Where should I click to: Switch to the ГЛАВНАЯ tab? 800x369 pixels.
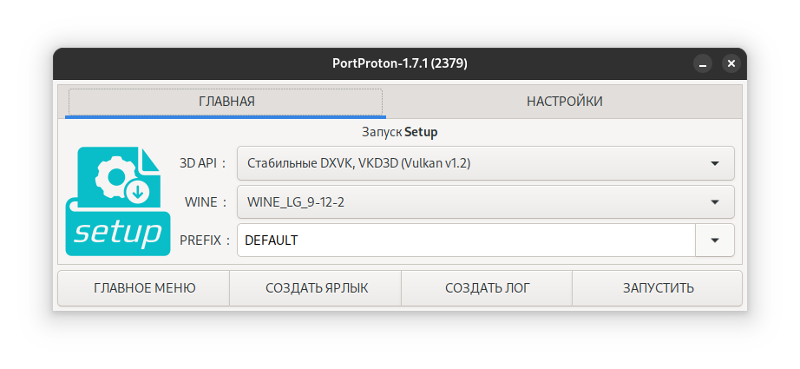226,102
